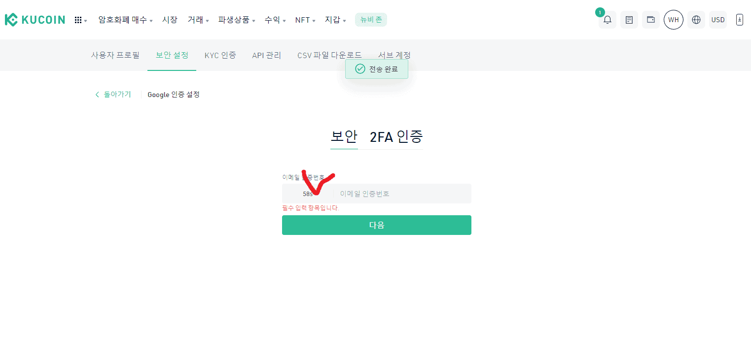Open the wallet icon in header

[x=650, y=20]
